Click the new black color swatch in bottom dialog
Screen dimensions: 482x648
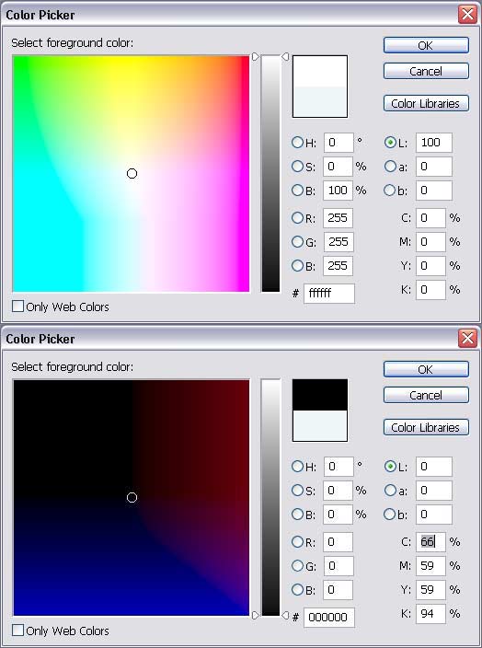click(x=320, y=395)
